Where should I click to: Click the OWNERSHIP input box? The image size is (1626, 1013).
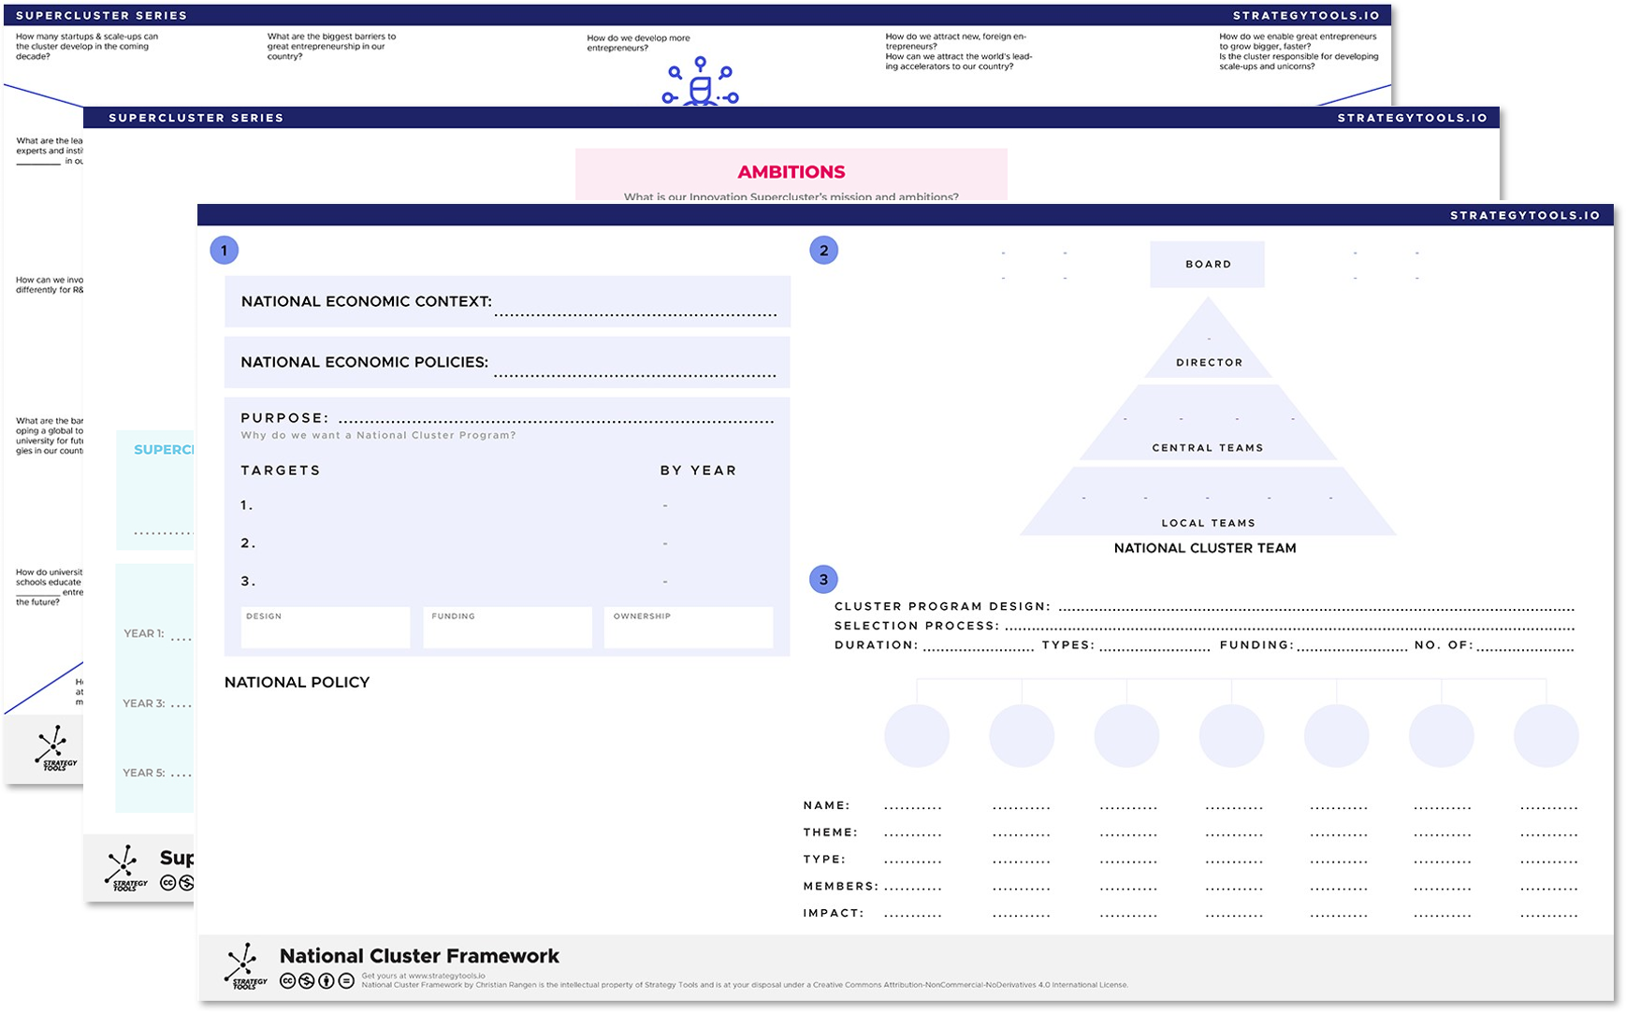(689, 628)
